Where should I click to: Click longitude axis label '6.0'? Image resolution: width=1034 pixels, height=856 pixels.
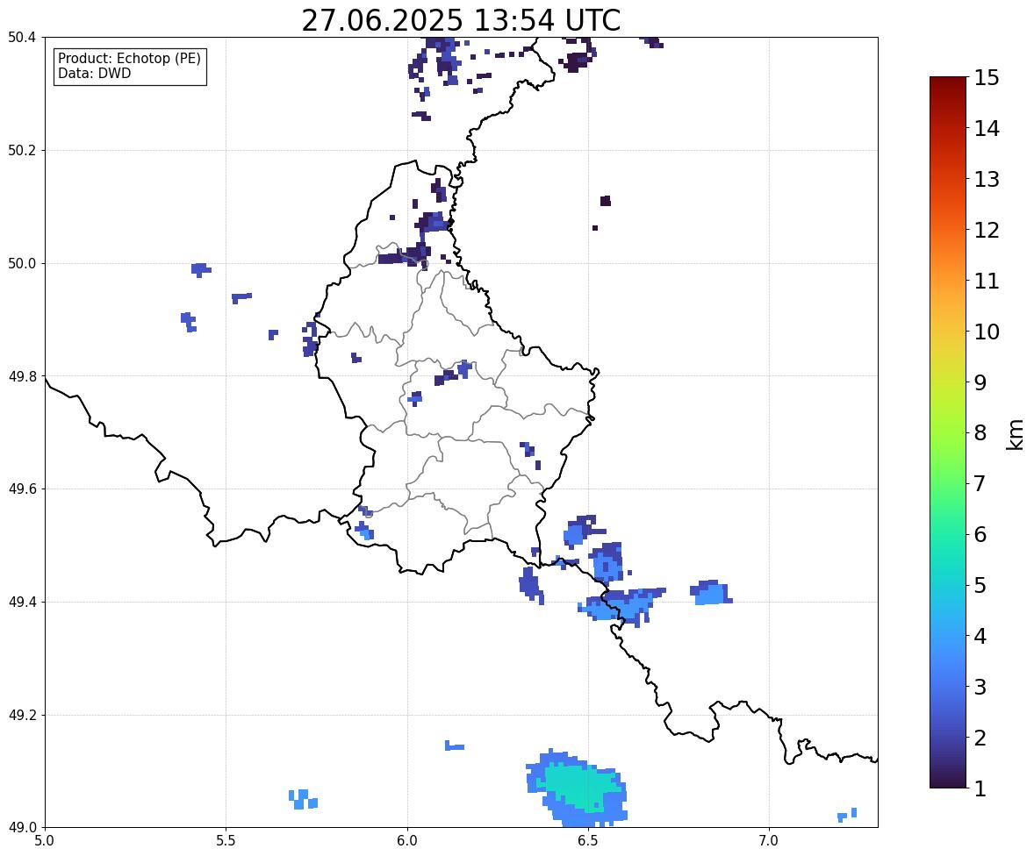[407, 841]
